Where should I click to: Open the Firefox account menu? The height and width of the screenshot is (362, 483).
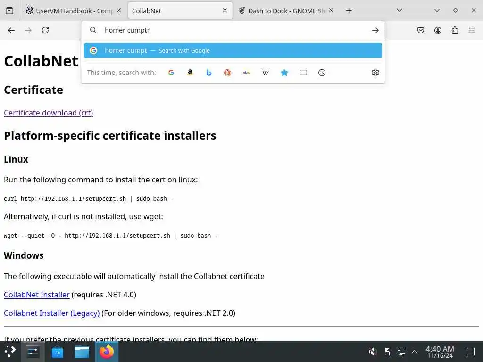click(438, 30)
